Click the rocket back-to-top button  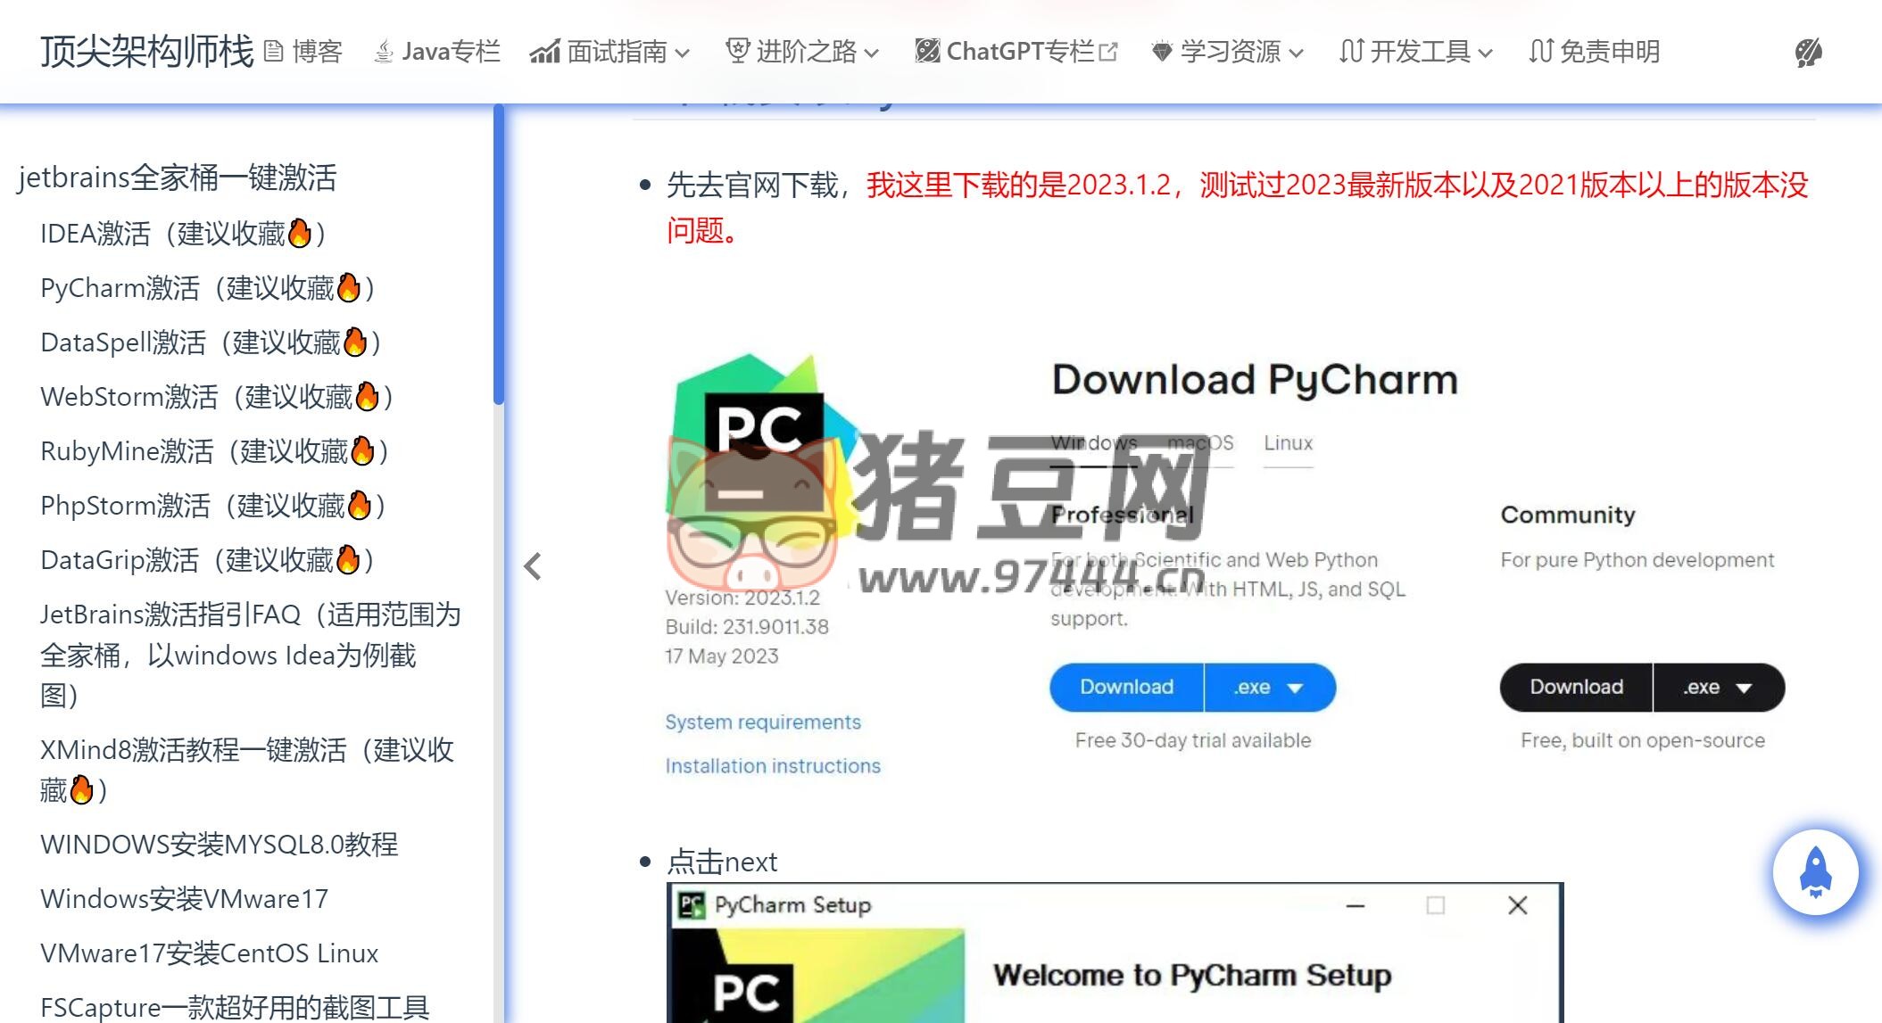[1816, 871]
